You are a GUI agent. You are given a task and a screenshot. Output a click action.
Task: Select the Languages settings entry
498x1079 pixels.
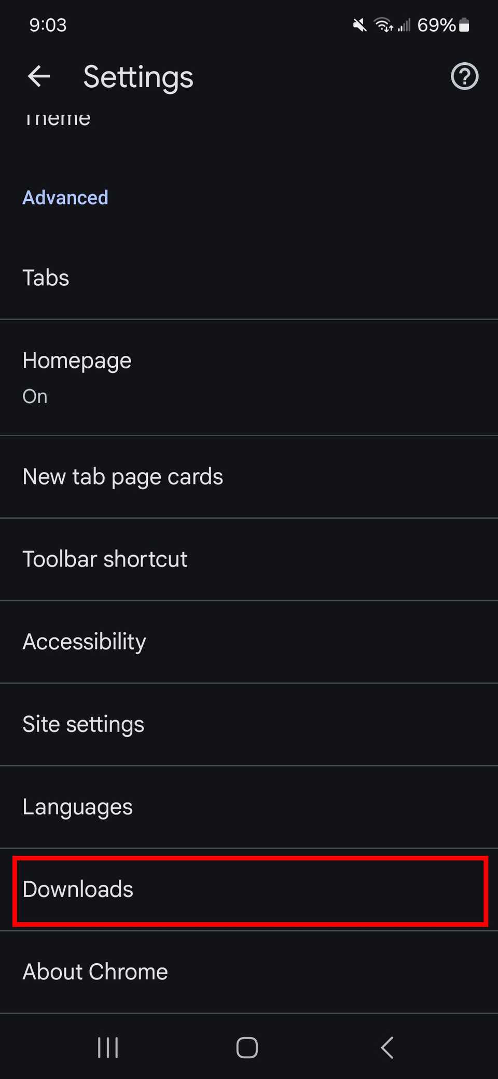pyautogui.click(x=249, y=807)
